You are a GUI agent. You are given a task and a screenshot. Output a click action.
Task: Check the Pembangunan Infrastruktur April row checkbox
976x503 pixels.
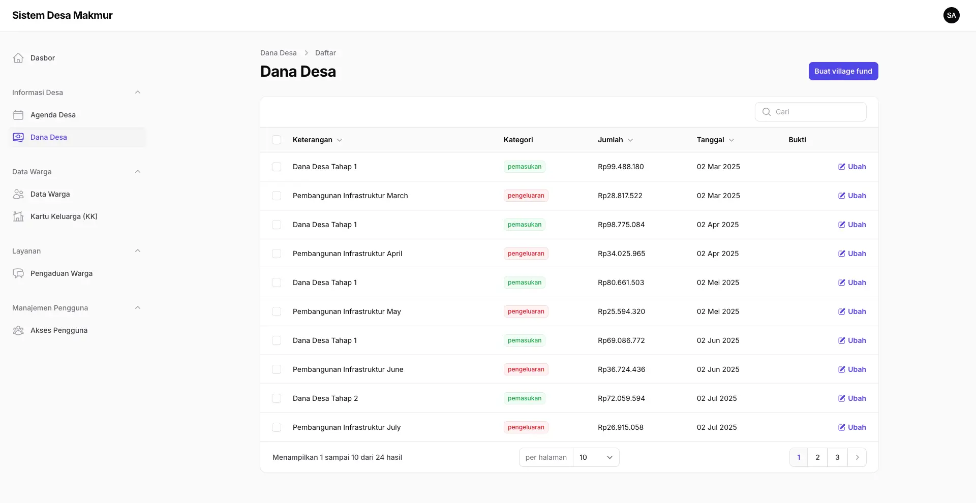277,254
